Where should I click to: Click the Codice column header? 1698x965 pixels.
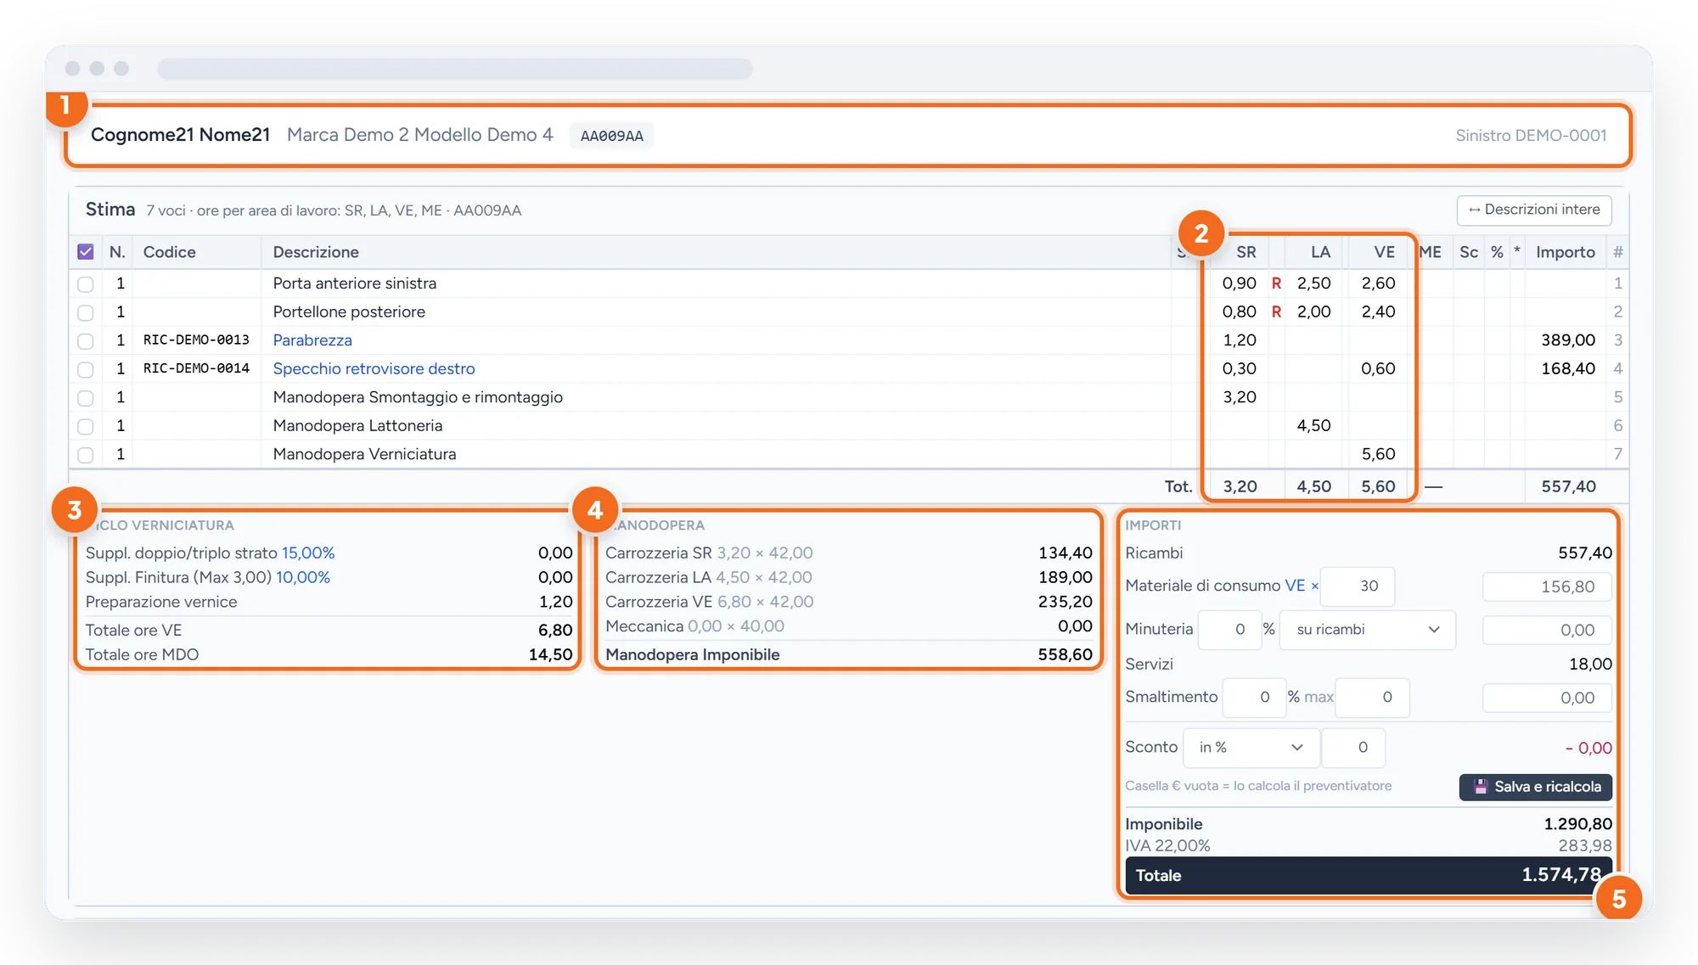coord(169,252)
